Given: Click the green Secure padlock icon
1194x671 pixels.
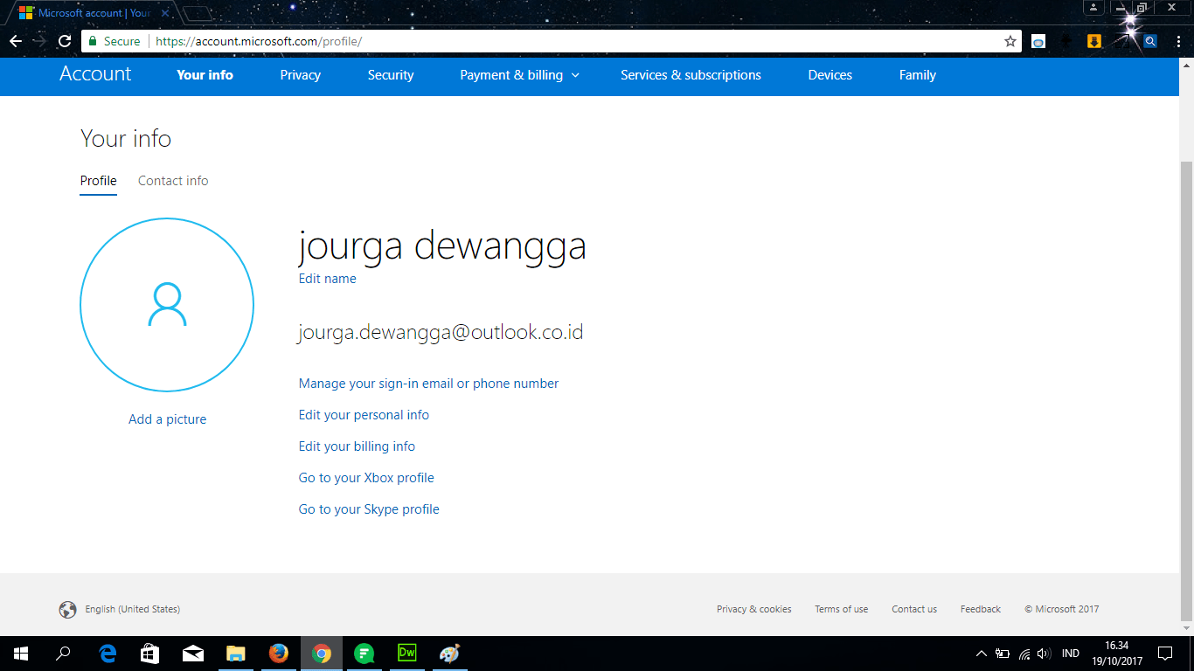Looking at the screenshot, I should (x=93, y=41).
